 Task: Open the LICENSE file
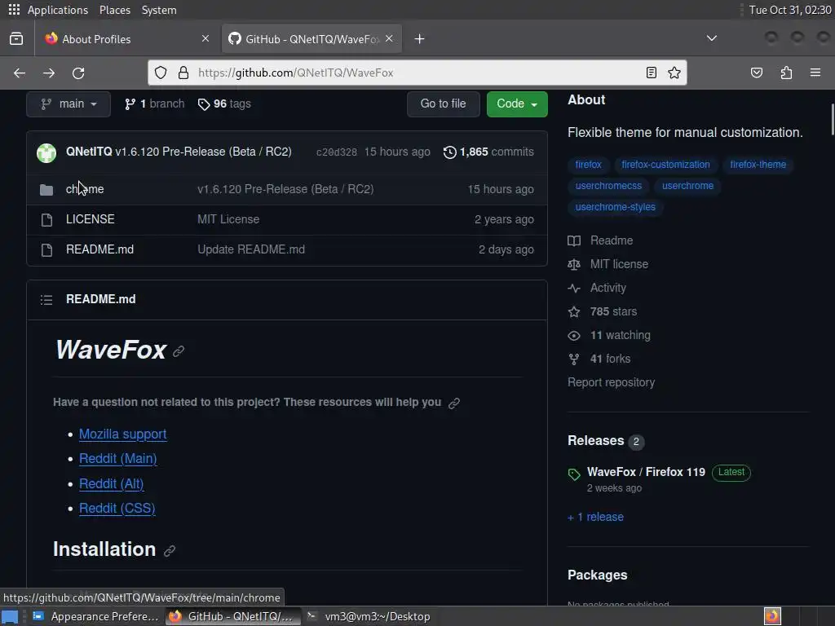coord(90,219)
